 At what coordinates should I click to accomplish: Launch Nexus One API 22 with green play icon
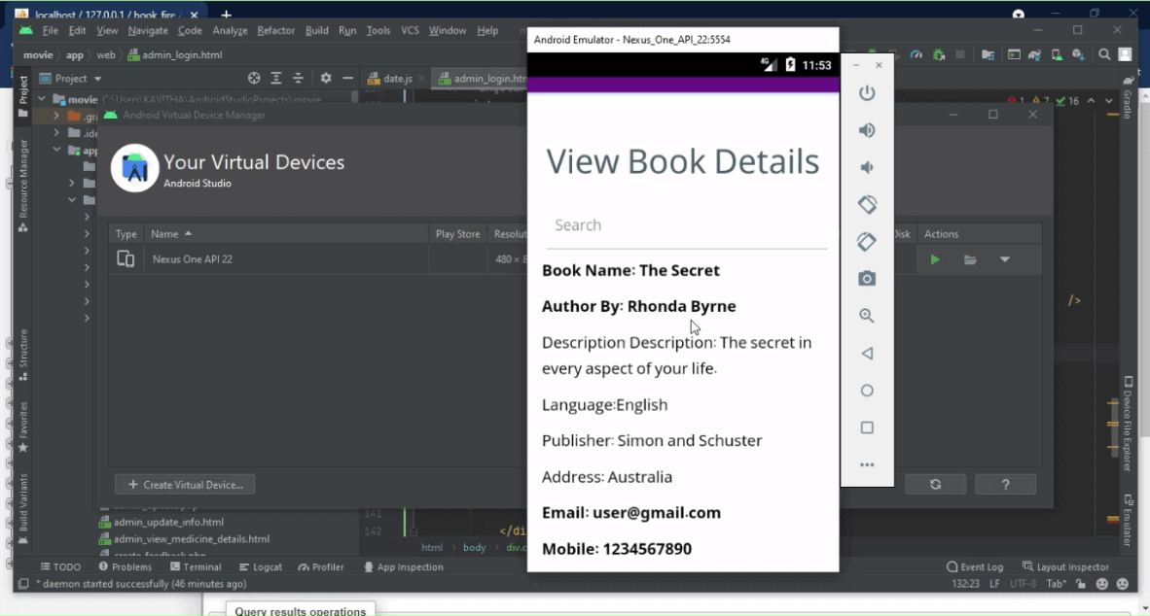pos(935,259)
